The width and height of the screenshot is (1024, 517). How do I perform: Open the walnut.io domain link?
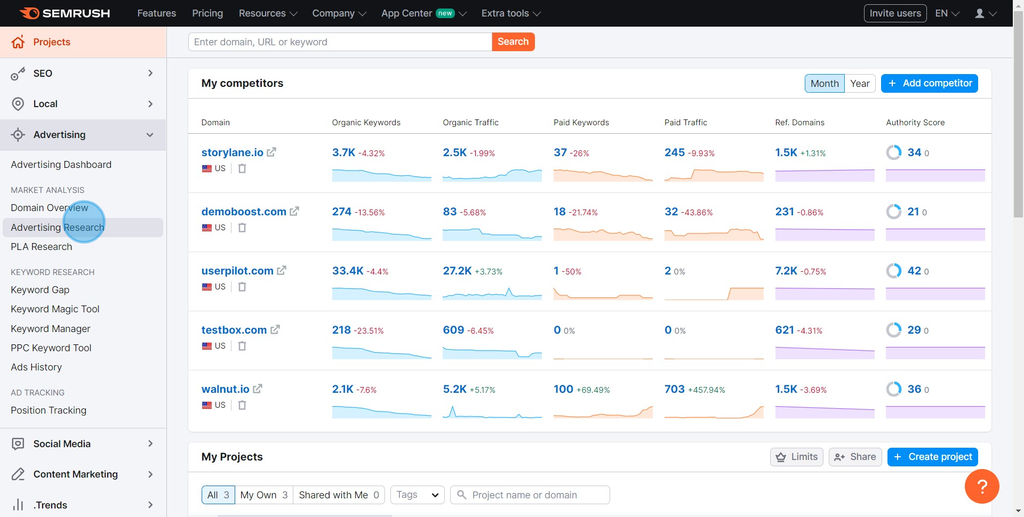point(225,389)
